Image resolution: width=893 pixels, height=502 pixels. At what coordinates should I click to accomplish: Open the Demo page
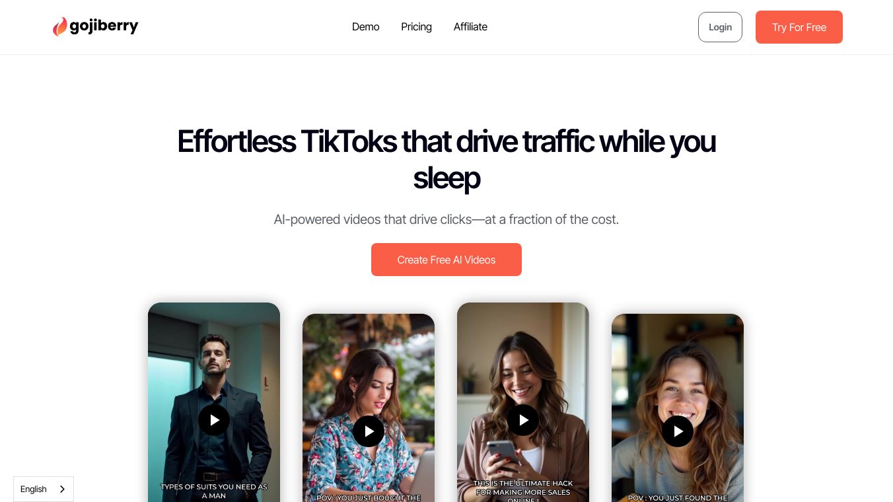365,27
